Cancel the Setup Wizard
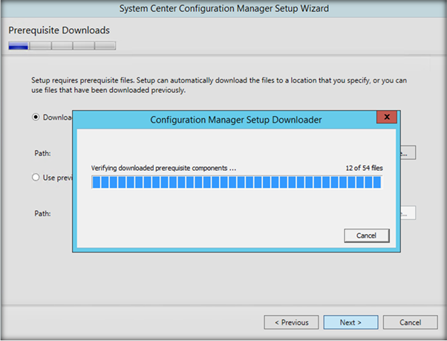The image size is (447, 341). click(410, 322)
